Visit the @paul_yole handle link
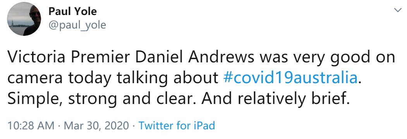Image resolution: width=407 pixels, height=139 pixels. click(77, 25)
